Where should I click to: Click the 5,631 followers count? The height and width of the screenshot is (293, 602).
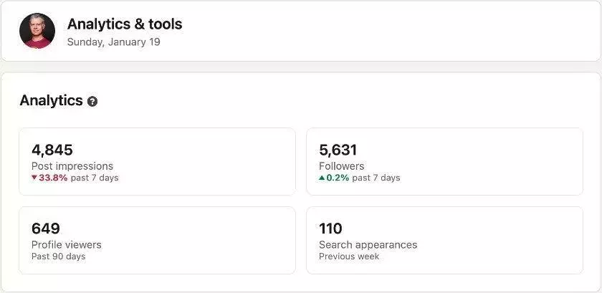coord(338,150)
